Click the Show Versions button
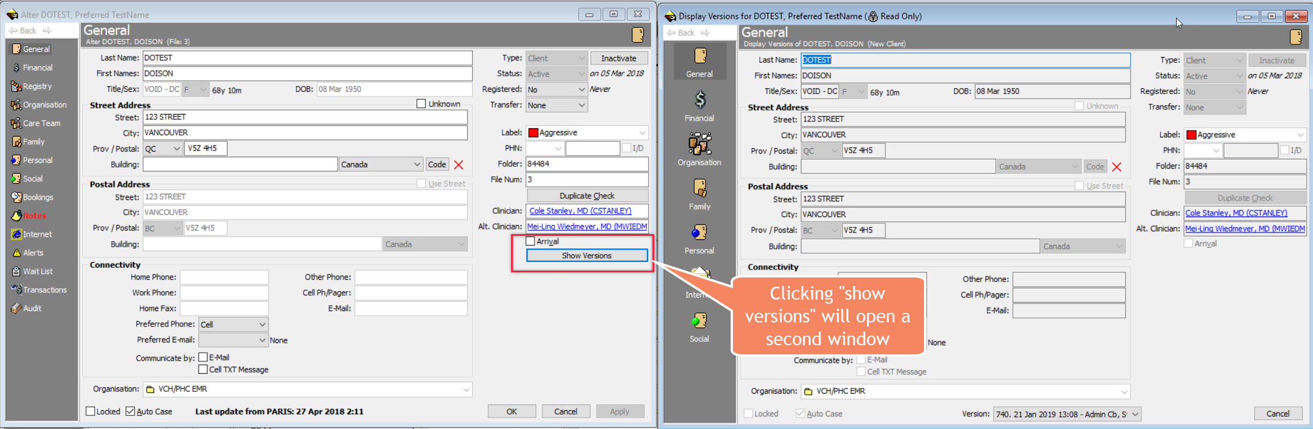The image size is (1313, 429). [586, 256]
